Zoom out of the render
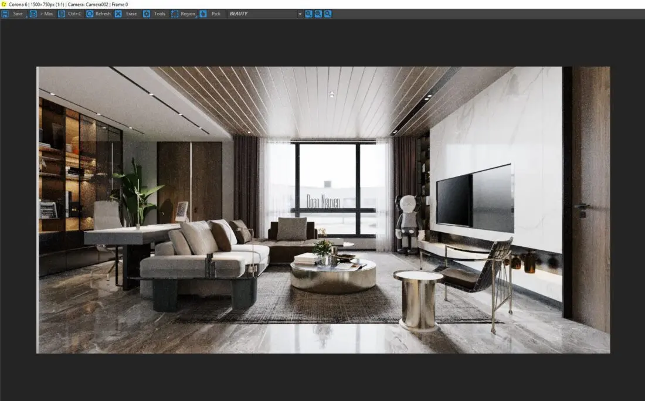 [318, 13]
